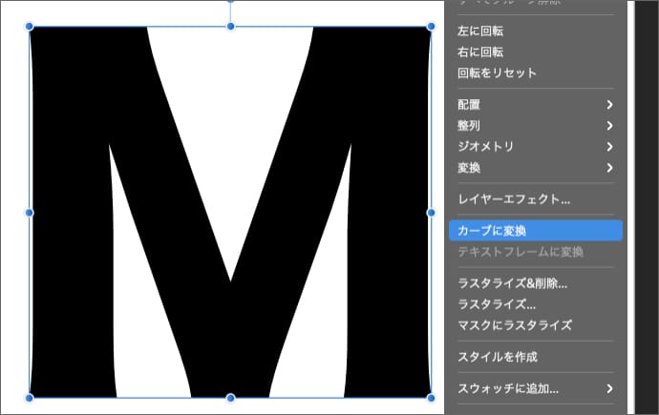Click the bottom-center selection handle
Image resolution: width=659 pixels, height=415 pixels.
(230, 397)
